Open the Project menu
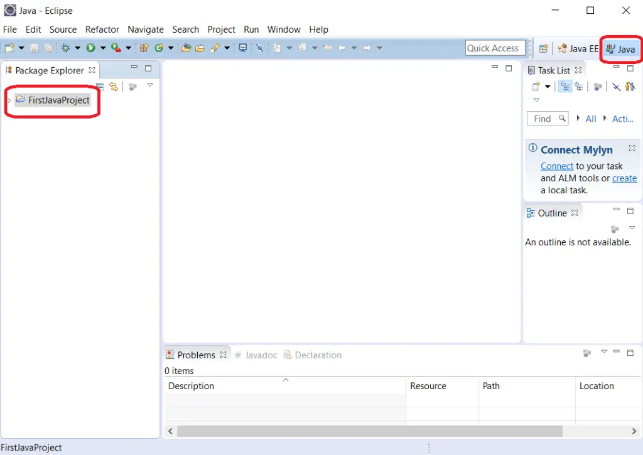The width and height of the screenshot is (643, 455). click(x=221, y=29)
